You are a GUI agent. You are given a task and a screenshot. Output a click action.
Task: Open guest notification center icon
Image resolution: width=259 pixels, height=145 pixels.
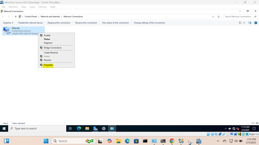pyautogui.click(x=254, y=129)
